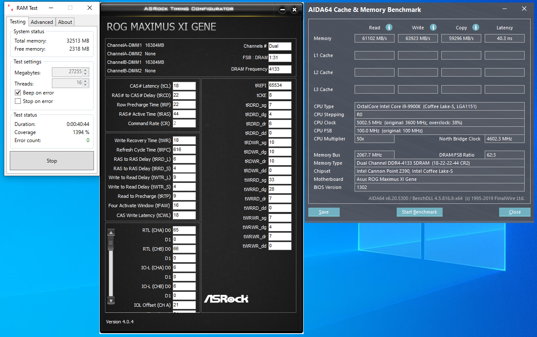The image size is (537, 337).
Task: Click the Command Rate (CR) field
Action: click(184, 123)
